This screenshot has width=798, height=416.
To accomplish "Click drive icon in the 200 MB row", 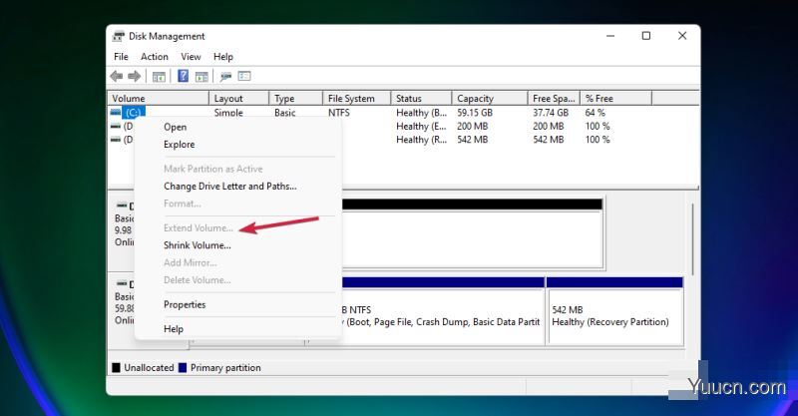I will click(x=116, y=126).
